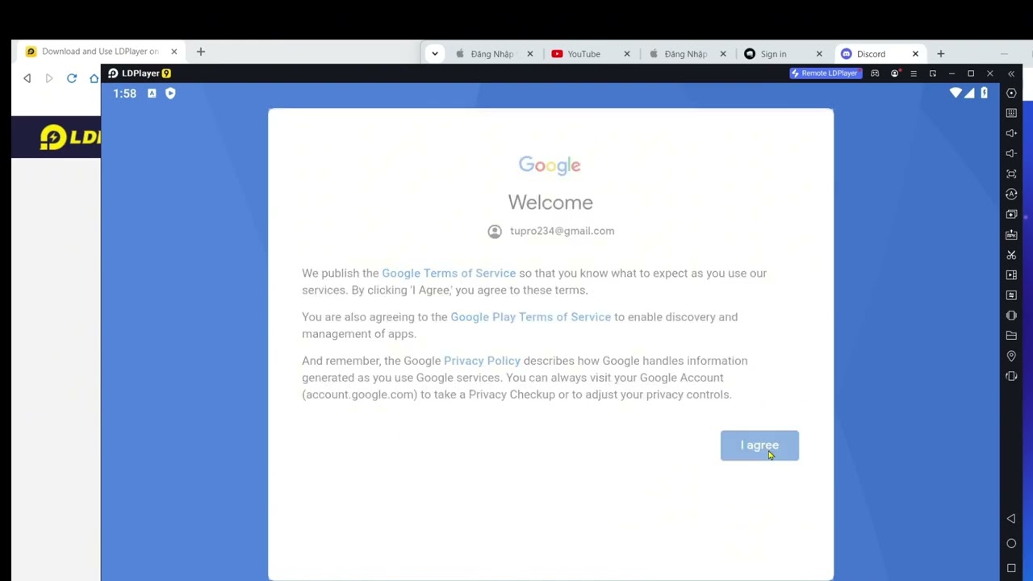Click the tupro234@gmail.com account text

pos(562,231)
